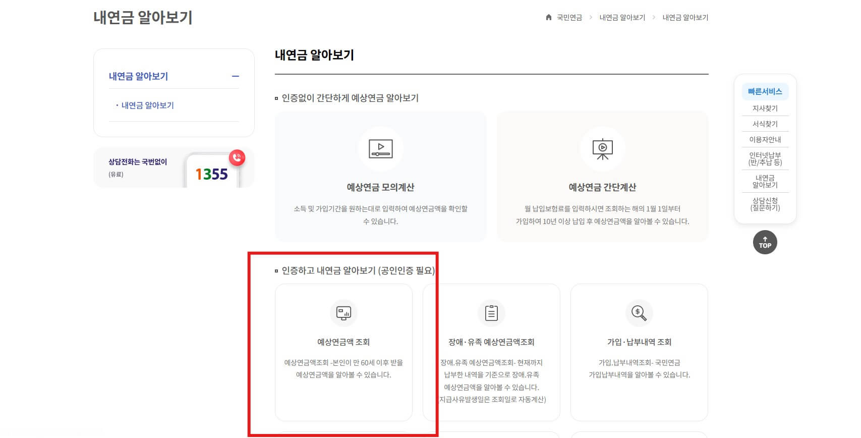Open 예상연금 간단계산 presentation board icon
The height and width of the screenshot is (438, 861).
[602, 149]
